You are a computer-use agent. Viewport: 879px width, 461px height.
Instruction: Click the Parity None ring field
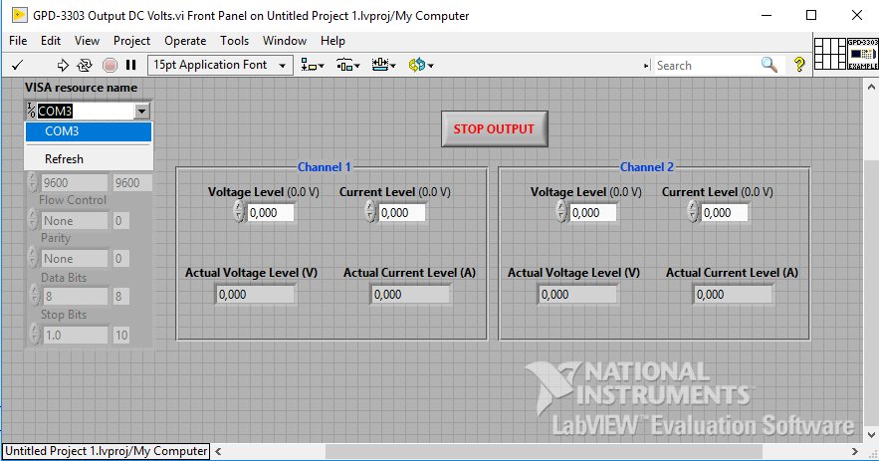click(75, 259)
